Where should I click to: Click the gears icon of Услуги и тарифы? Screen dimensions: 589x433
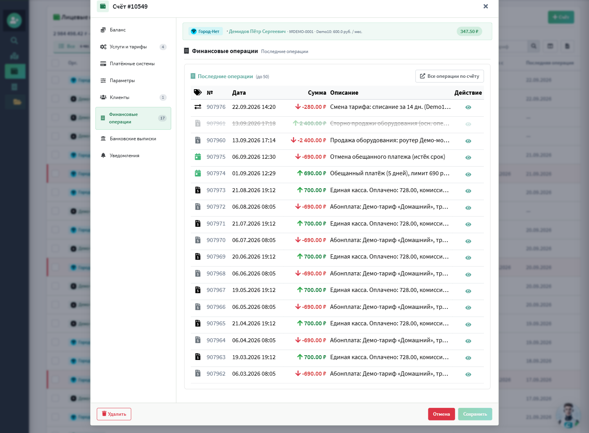coord(103,47)
